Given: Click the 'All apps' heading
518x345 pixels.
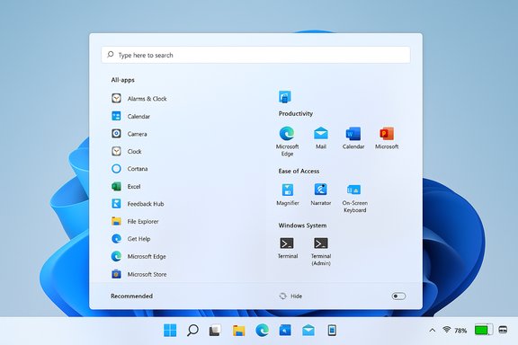Looking at the screenshot, I should point(122,80).
